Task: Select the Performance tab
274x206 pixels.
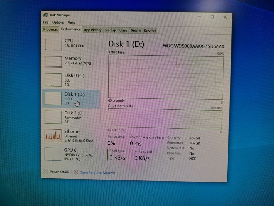Action: pos(71,29)
